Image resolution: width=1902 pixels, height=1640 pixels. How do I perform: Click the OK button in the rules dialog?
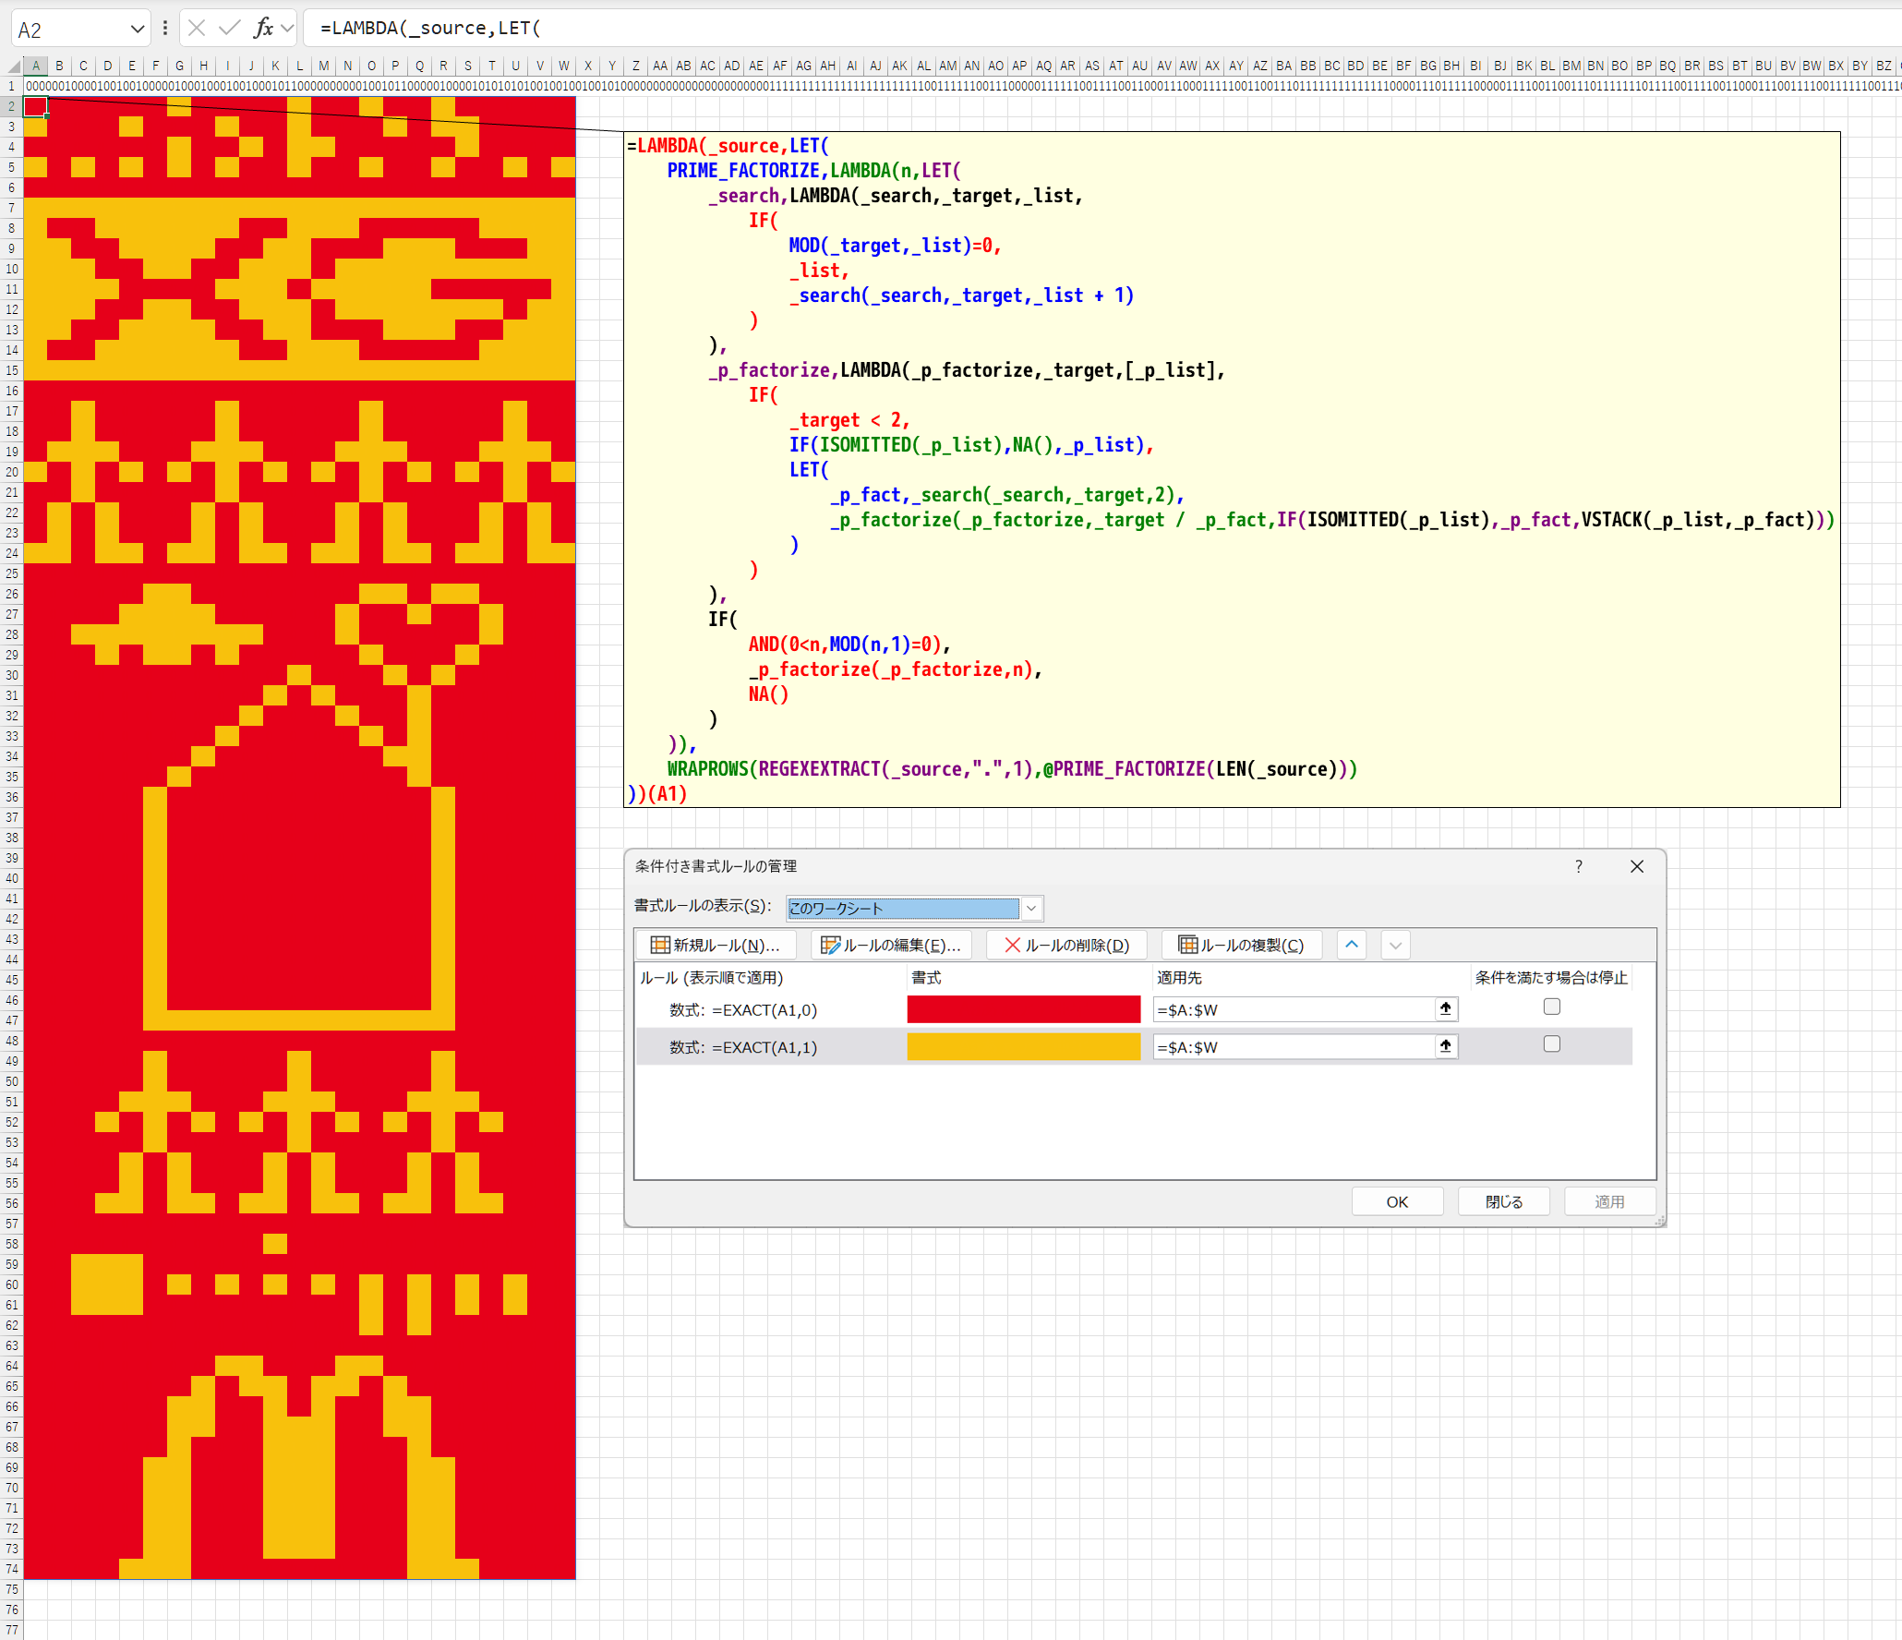coord(1397,1201)
